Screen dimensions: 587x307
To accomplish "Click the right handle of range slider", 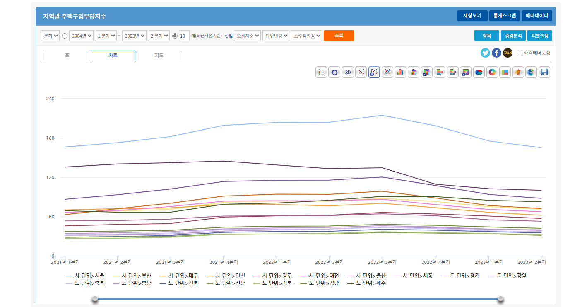I will coord(501,299).
